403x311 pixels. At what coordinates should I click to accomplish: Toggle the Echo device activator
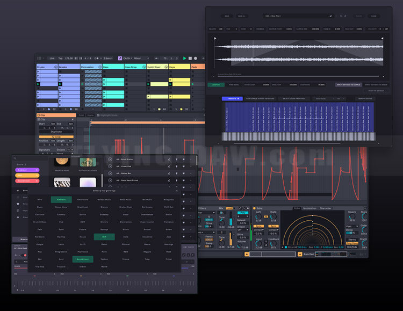[254, 208]
